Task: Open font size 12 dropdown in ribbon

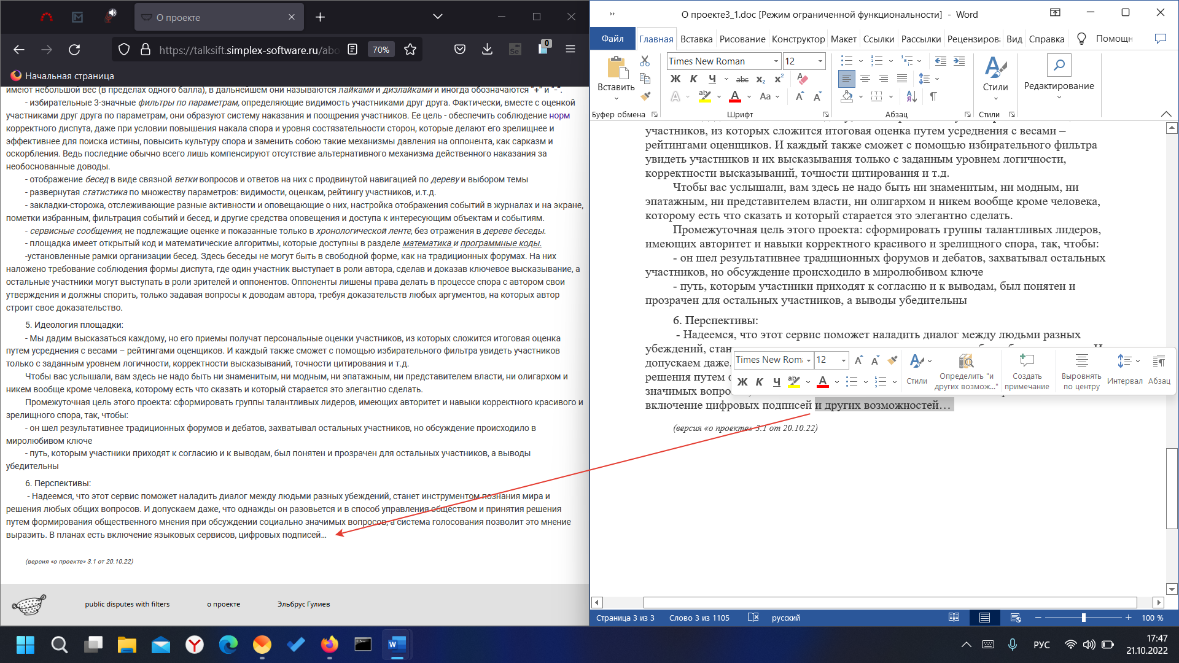Action: click(x=820, y=61)
